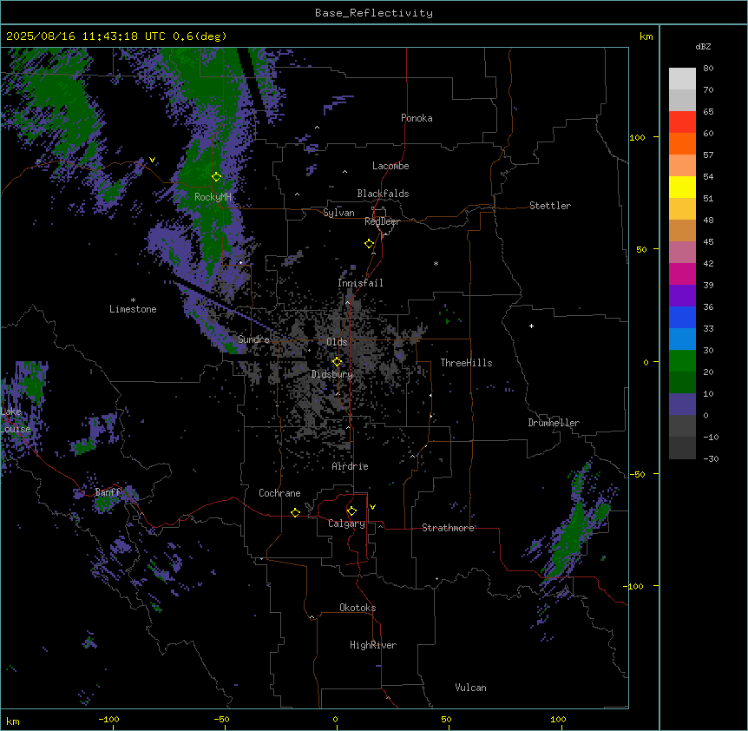Screen dimensions: 748x731
Task: Click the RockyMH label
Action: 213,197
